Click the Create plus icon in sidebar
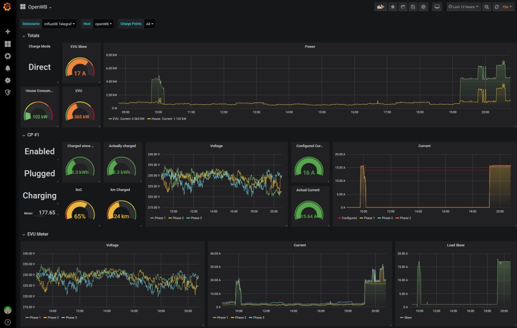517x328 pixels. (8, 32)
